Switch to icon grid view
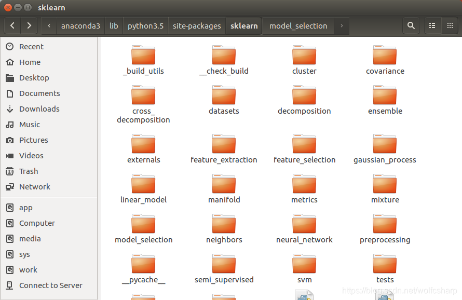This screenshot has width=462, height=300. (450, 25)
